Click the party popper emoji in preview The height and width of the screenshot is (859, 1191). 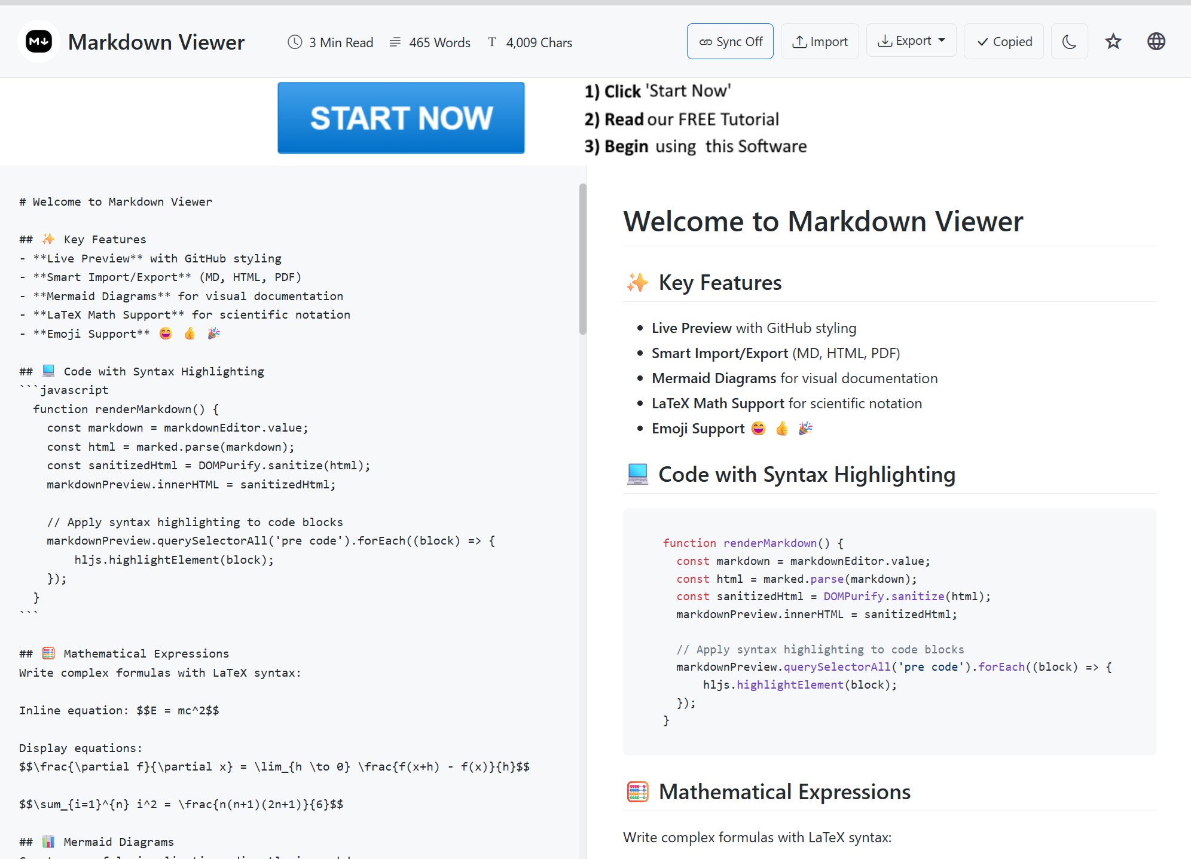pyautogui.click(x=805, y=428)
